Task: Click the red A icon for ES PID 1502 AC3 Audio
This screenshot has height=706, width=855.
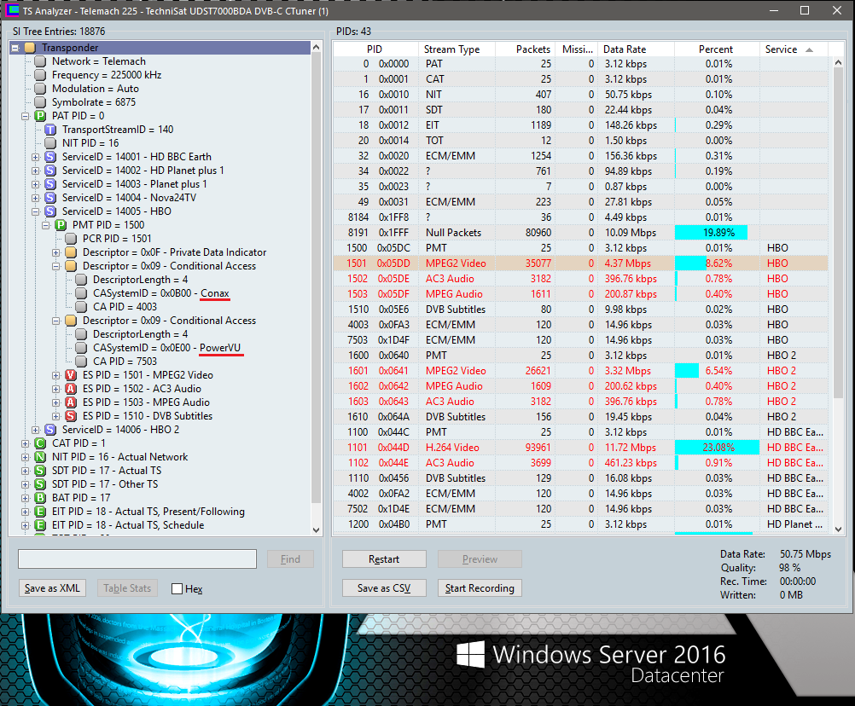Action: tap(71, 389)
